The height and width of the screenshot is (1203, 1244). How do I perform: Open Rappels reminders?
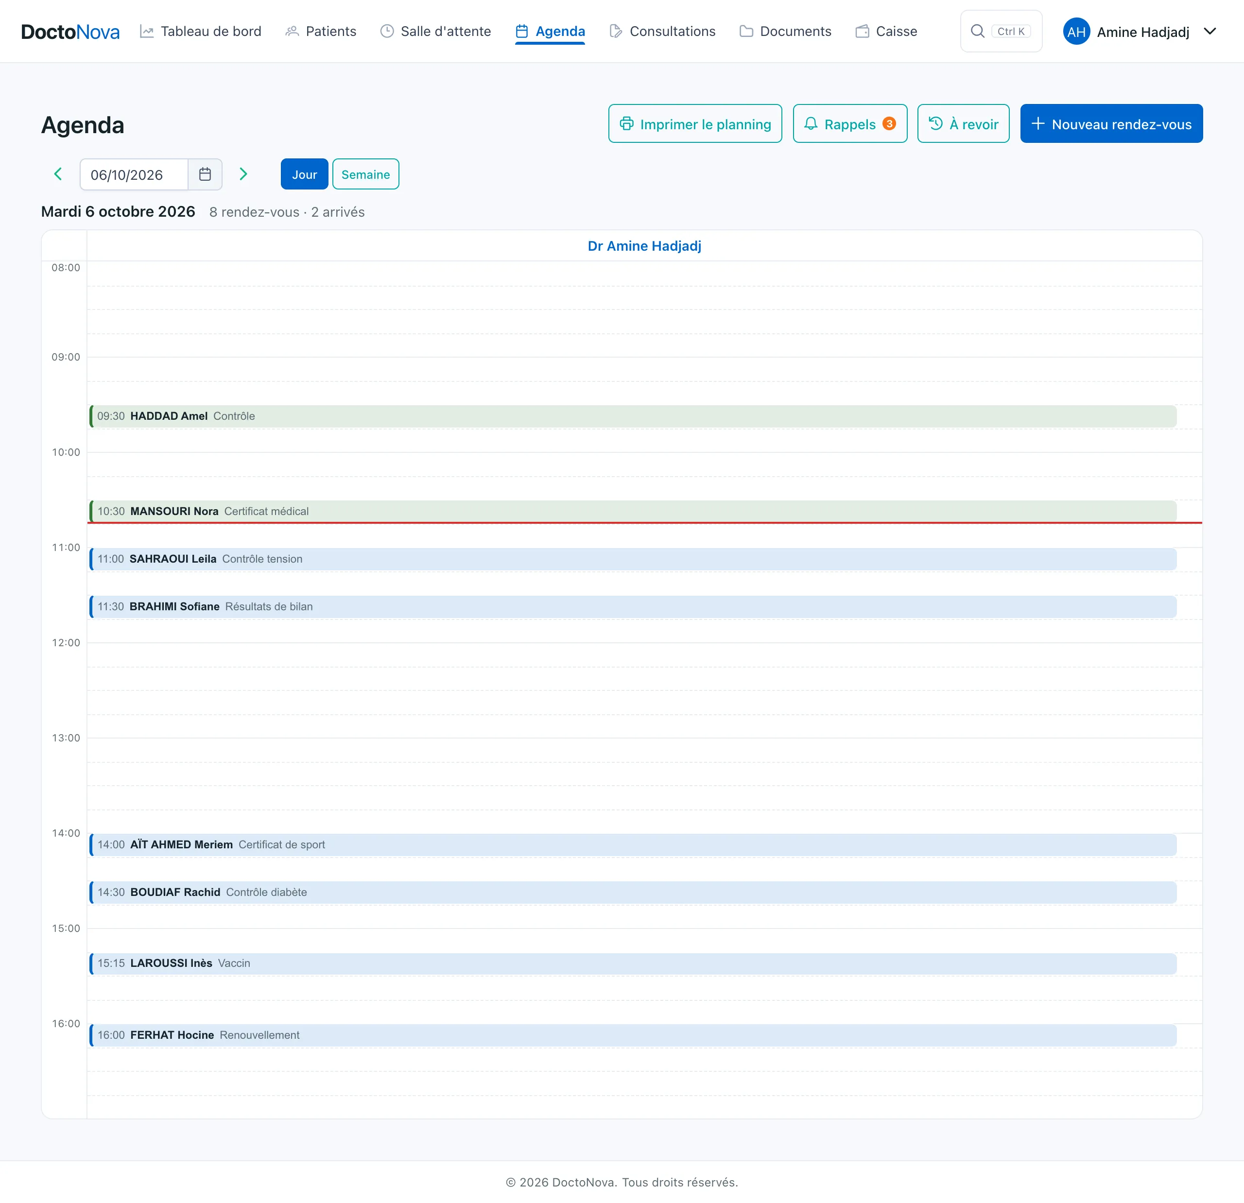850,124
